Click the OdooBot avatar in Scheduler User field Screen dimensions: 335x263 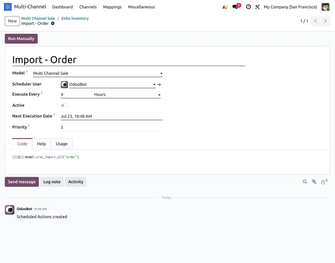[x=64, y=85]
